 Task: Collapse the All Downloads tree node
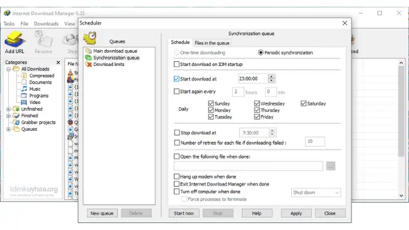[x=9, y=69]
